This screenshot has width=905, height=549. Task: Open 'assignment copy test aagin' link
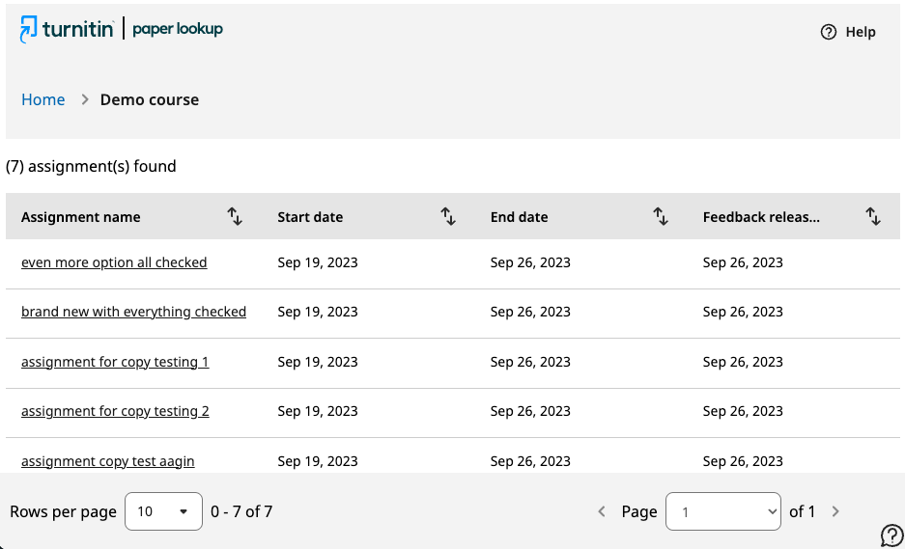point(108,461)
